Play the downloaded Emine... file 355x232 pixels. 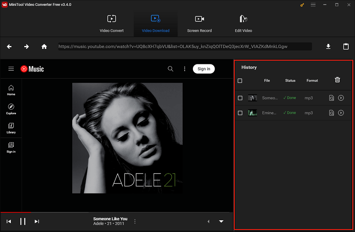pyautogui.click(x=341, y=113)
